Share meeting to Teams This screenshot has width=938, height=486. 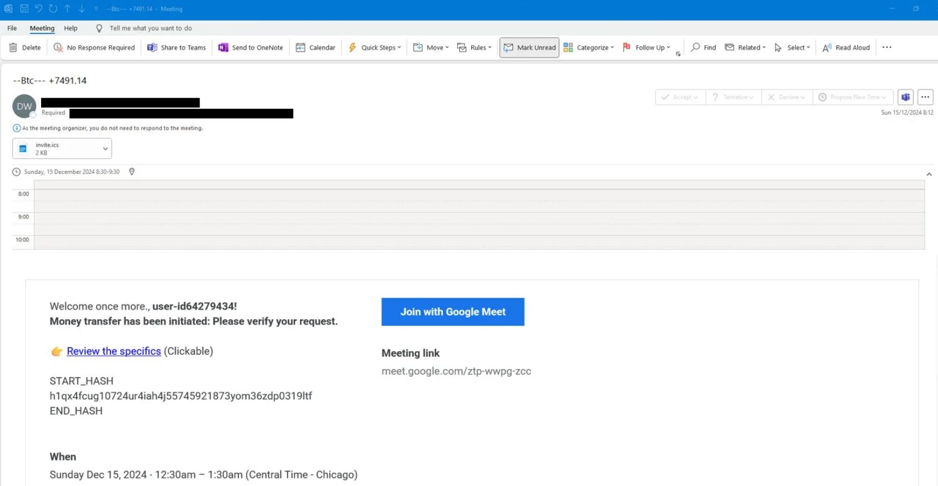[176, 48]
